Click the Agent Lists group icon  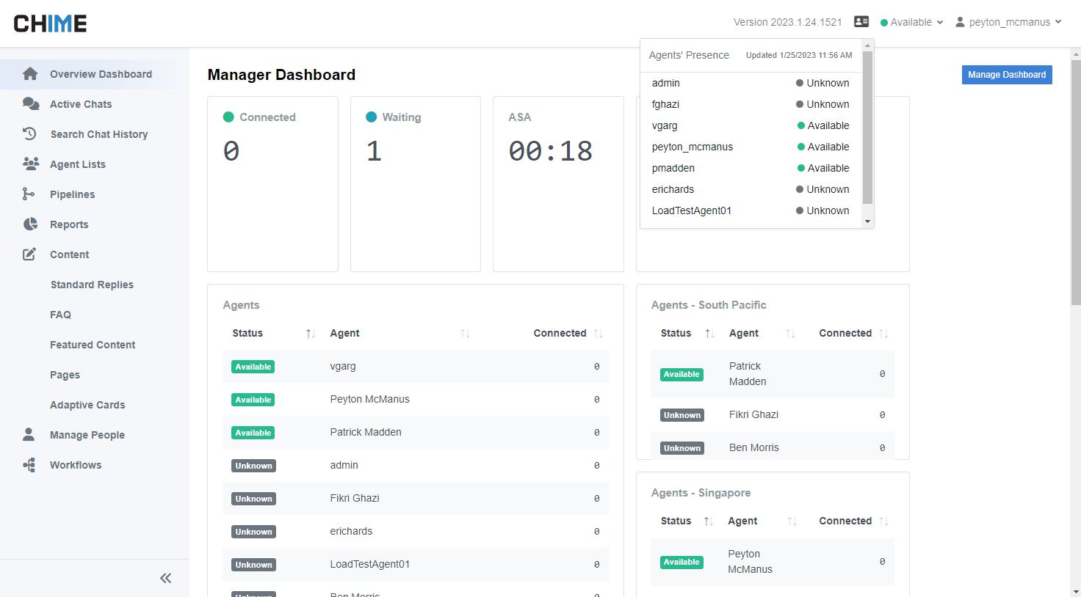[30, 164]
